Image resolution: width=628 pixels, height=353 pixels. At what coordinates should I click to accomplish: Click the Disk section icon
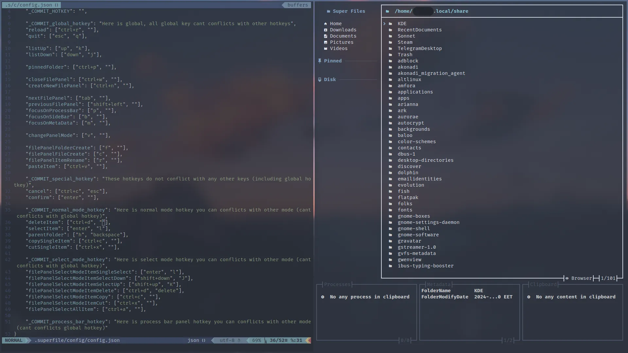[x=320, y=79]
